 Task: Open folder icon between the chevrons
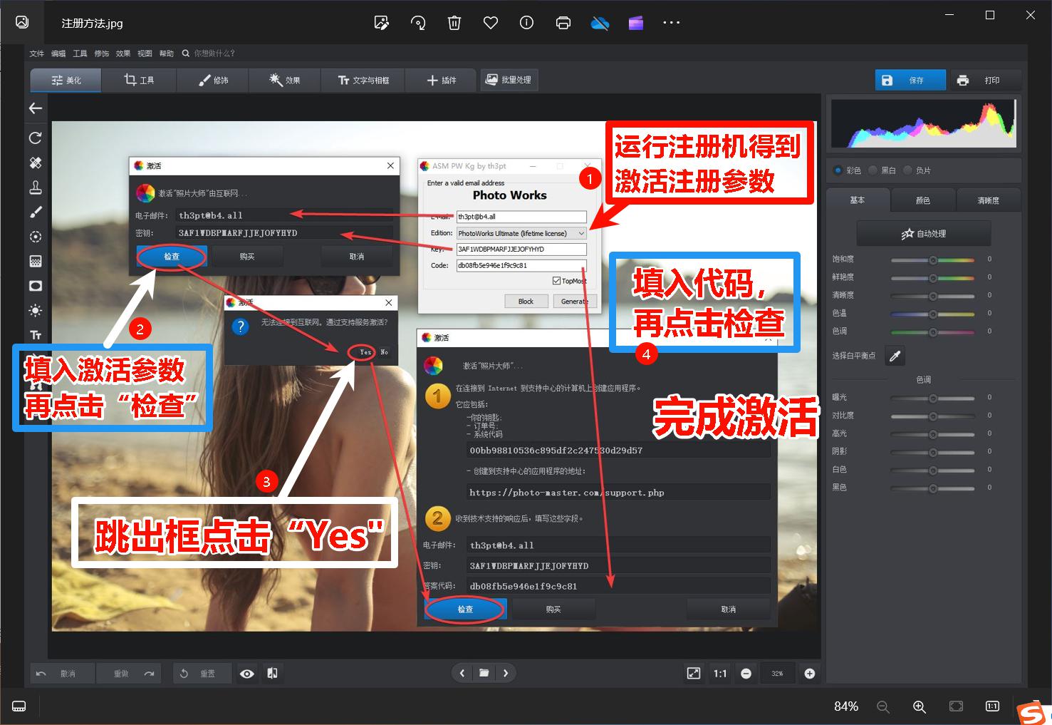pyautogui.click(x=484, y=673)
